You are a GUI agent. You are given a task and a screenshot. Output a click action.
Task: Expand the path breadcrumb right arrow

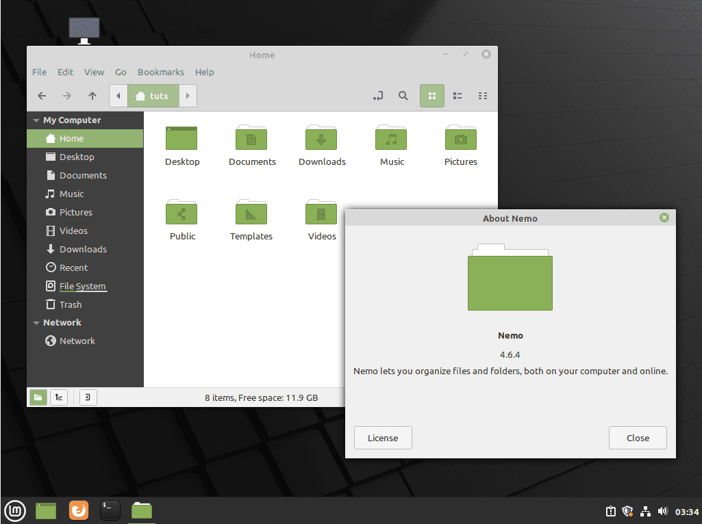coord(188,96)
